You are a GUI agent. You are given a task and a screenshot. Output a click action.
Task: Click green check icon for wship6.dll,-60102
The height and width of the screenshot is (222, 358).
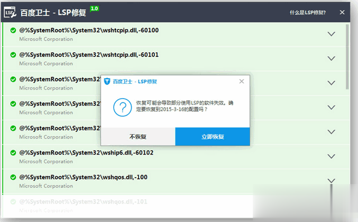pos(13,153)
